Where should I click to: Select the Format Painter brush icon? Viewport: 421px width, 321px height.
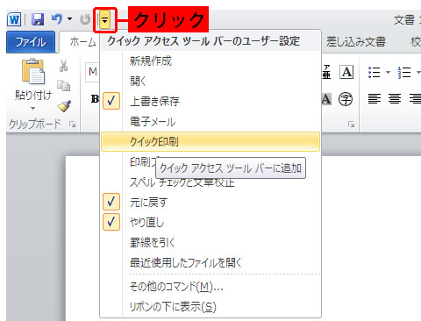(x=64, y=106)
